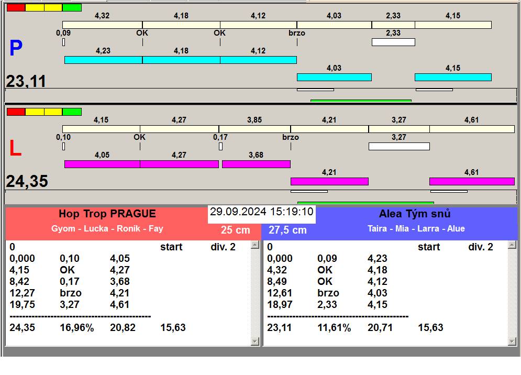Select the Hop Trop PRAGUE team header
Image resolution: width=521 pixels, height=375 pixels.
pyautogui.click(x=107, y=214)
